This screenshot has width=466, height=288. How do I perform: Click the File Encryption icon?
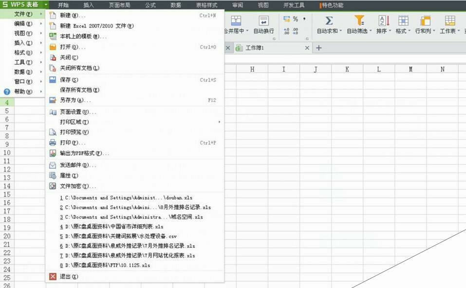[53, 186]
